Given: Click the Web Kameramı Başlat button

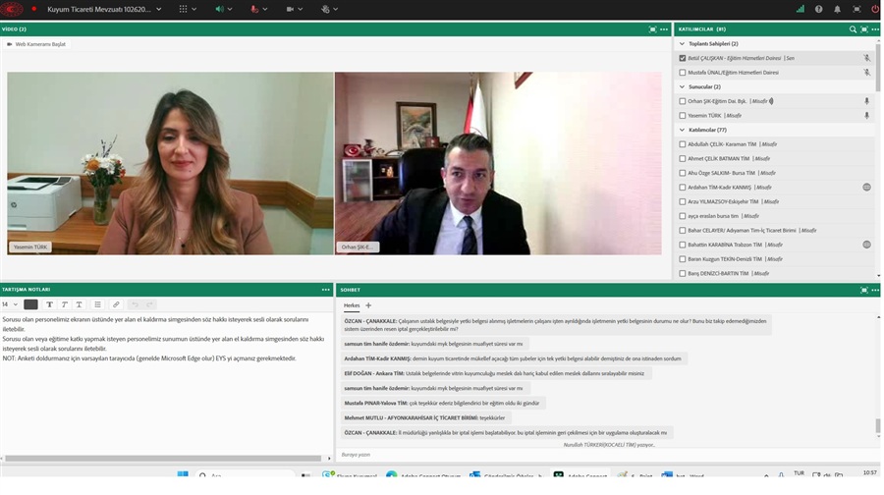Looking at the screenshot, I should pyautogui.click(x=38, y=44).
